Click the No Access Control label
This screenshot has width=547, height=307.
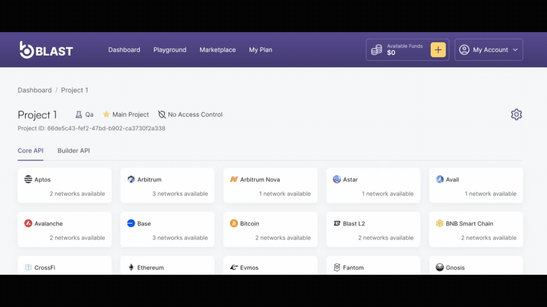pyautogui.click(x=195, y=114)
